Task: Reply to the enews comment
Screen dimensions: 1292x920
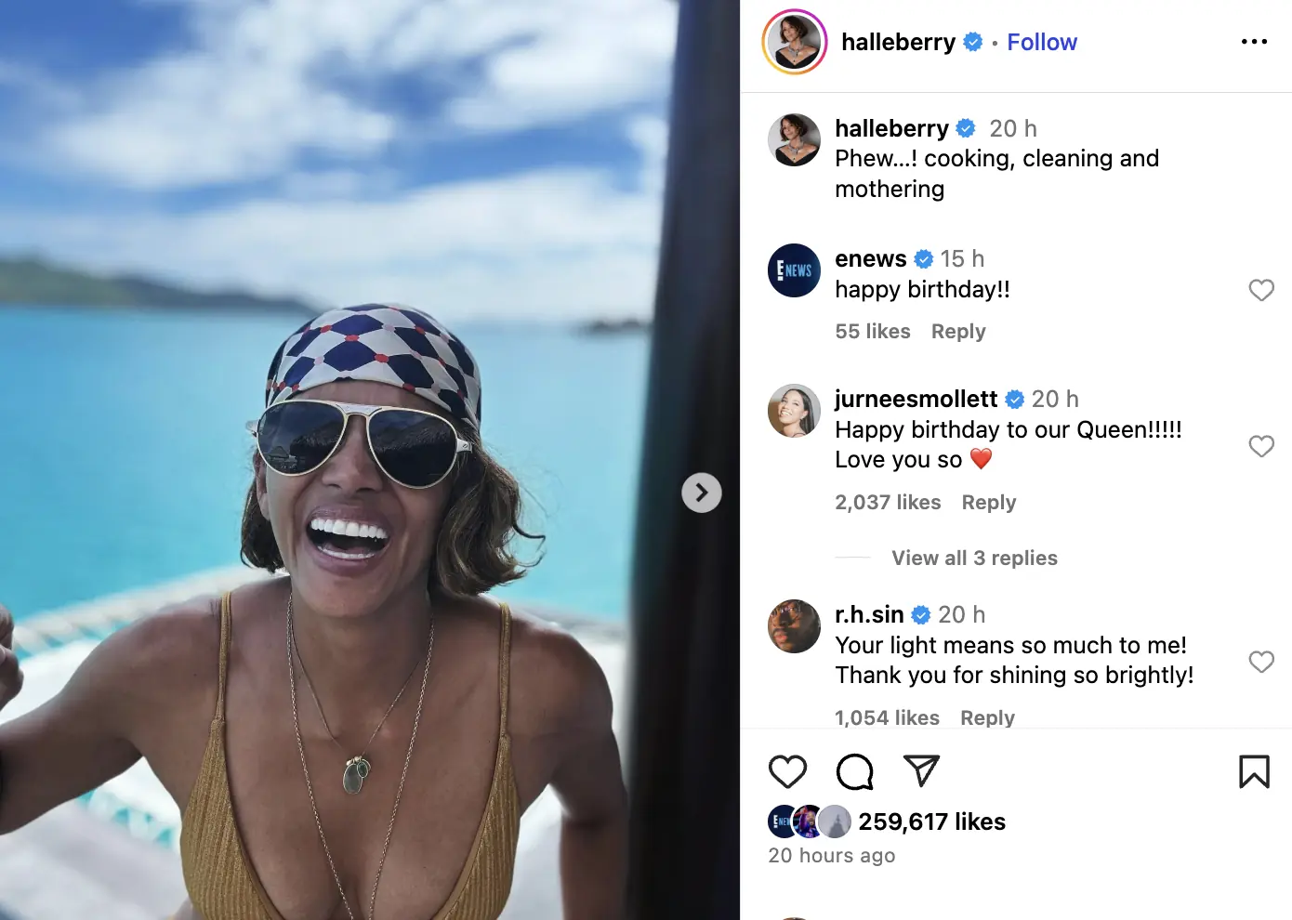Action: coord(958,332)
